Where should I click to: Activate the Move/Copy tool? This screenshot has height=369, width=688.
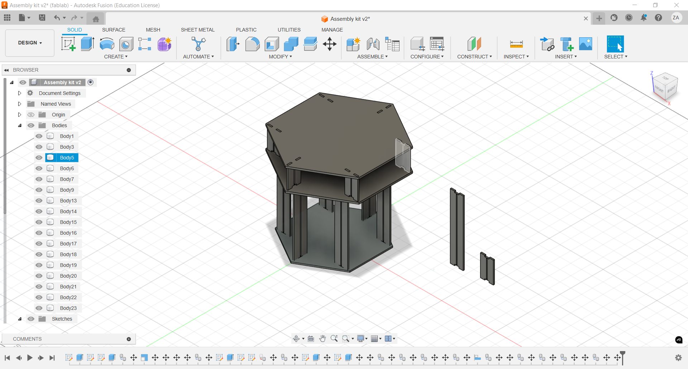pyautogui.click(x=329, y=44)
